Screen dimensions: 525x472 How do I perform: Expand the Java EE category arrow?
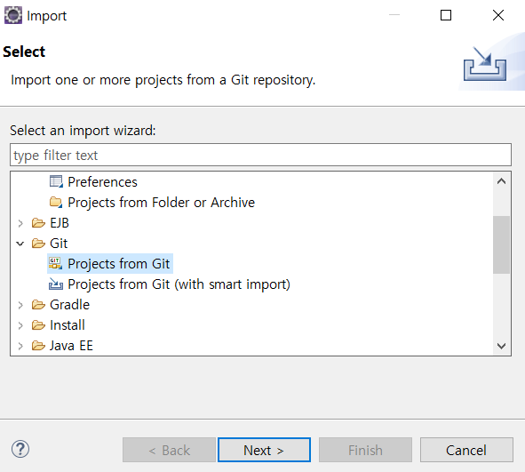[x=20, y=346]
